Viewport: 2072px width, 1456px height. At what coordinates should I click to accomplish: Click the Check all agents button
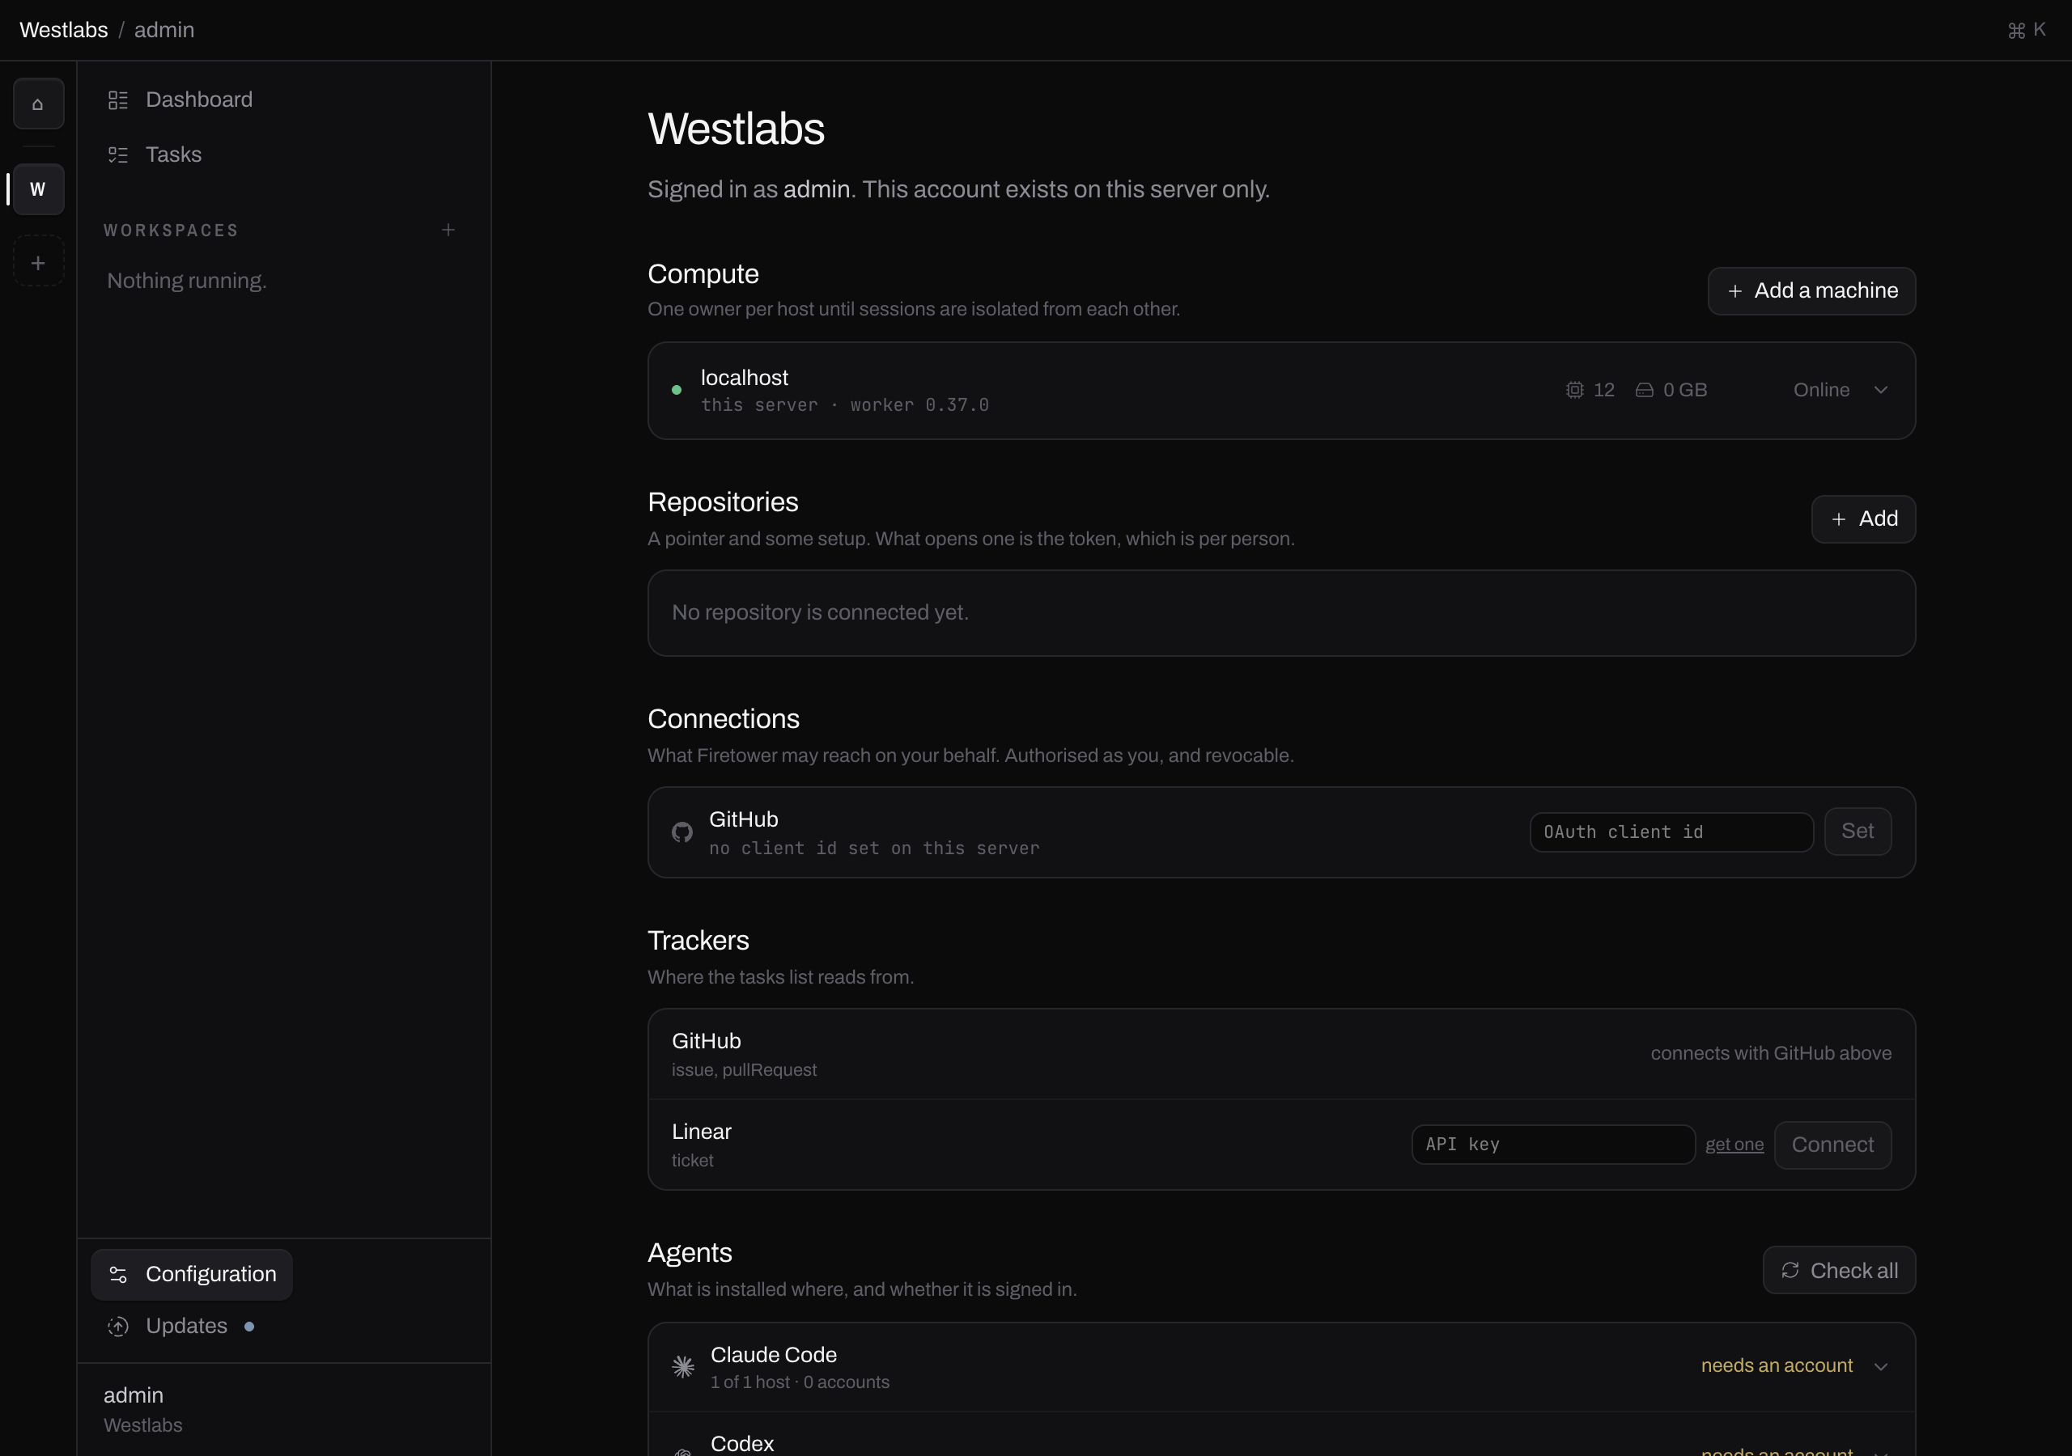(1839, 1270)
